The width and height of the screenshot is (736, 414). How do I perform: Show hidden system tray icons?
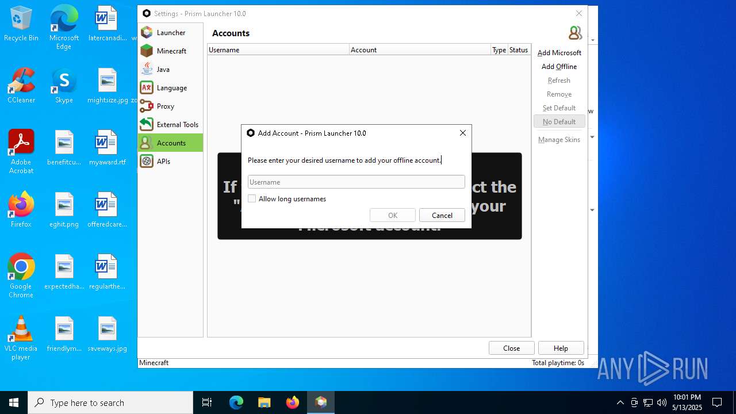(x=620, y=402)
